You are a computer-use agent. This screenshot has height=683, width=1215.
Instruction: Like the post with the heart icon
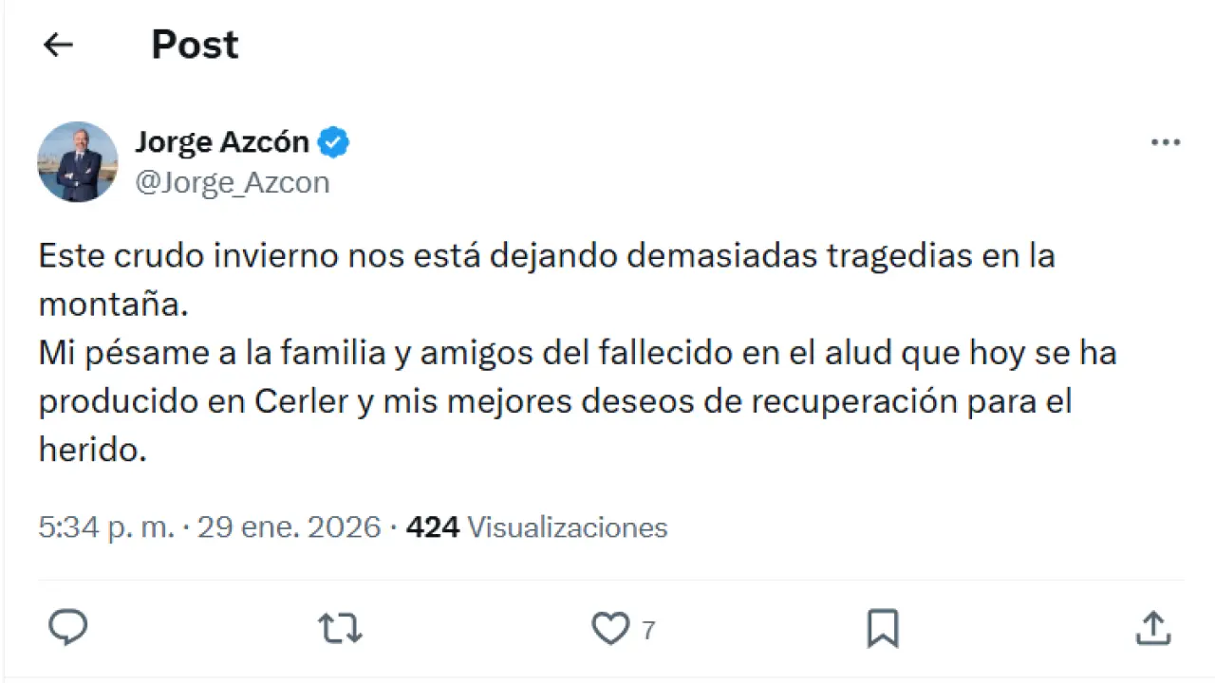coord(610,628)
